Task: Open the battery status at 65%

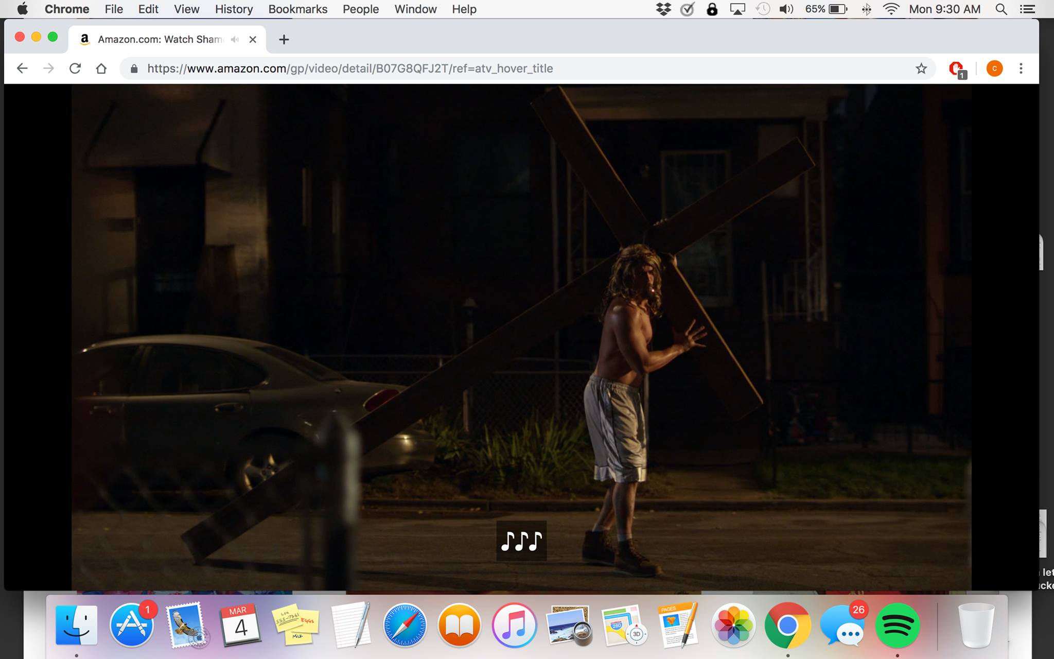Action: (826, 9)
